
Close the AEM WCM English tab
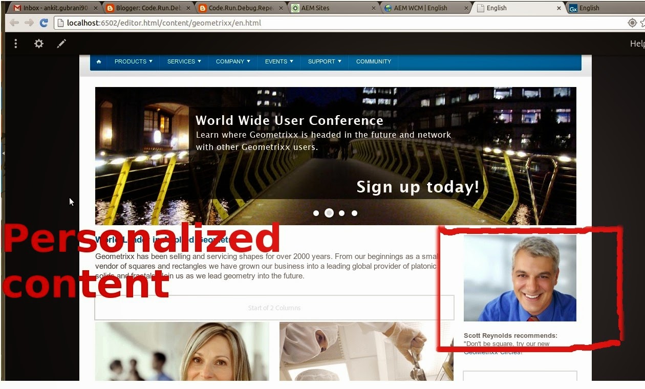pos(466,8)
